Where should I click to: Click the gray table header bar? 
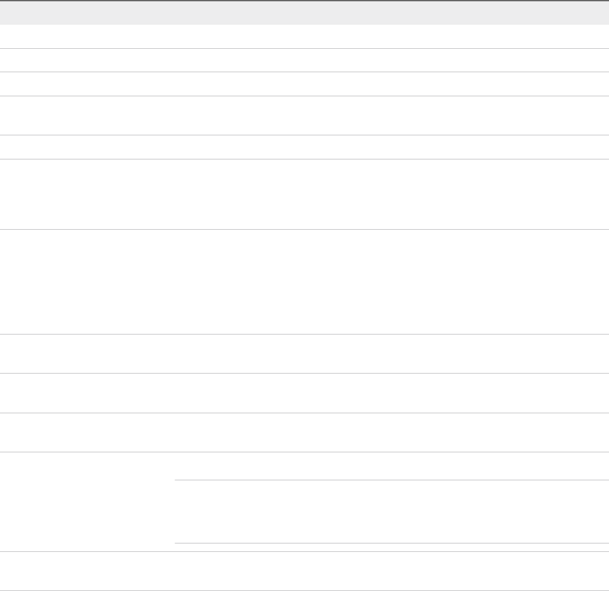(304, 13)
